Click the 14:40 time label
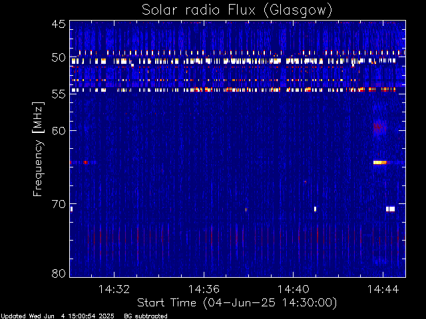 294,289
